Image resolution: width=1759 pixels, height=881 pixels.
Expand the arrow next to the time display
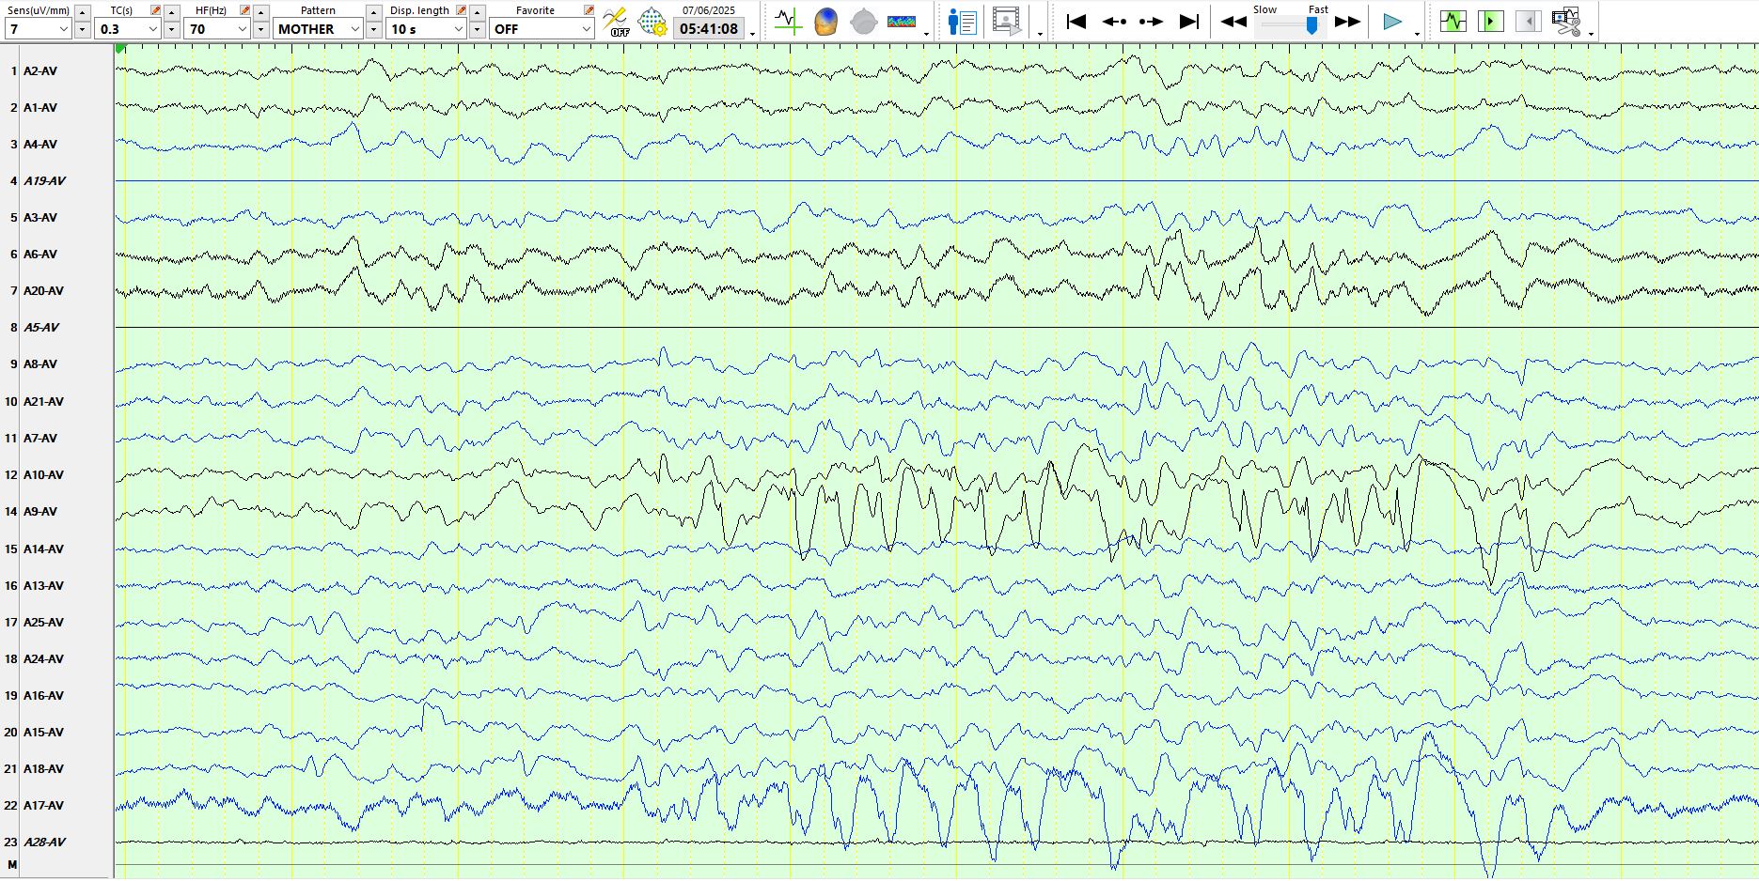point(753,34)
